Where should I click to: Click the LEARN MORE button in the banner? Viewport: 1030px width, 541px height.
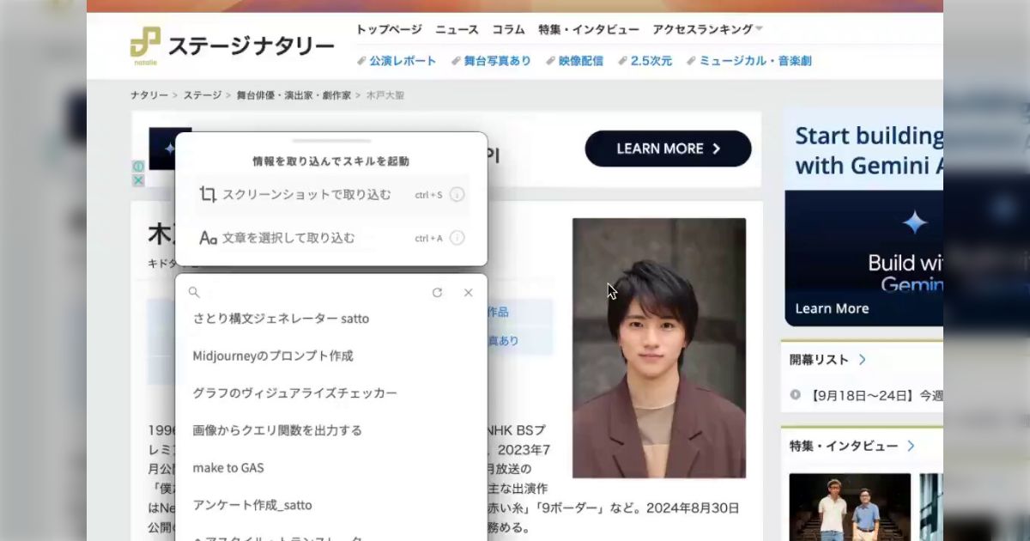pos(668,149)
